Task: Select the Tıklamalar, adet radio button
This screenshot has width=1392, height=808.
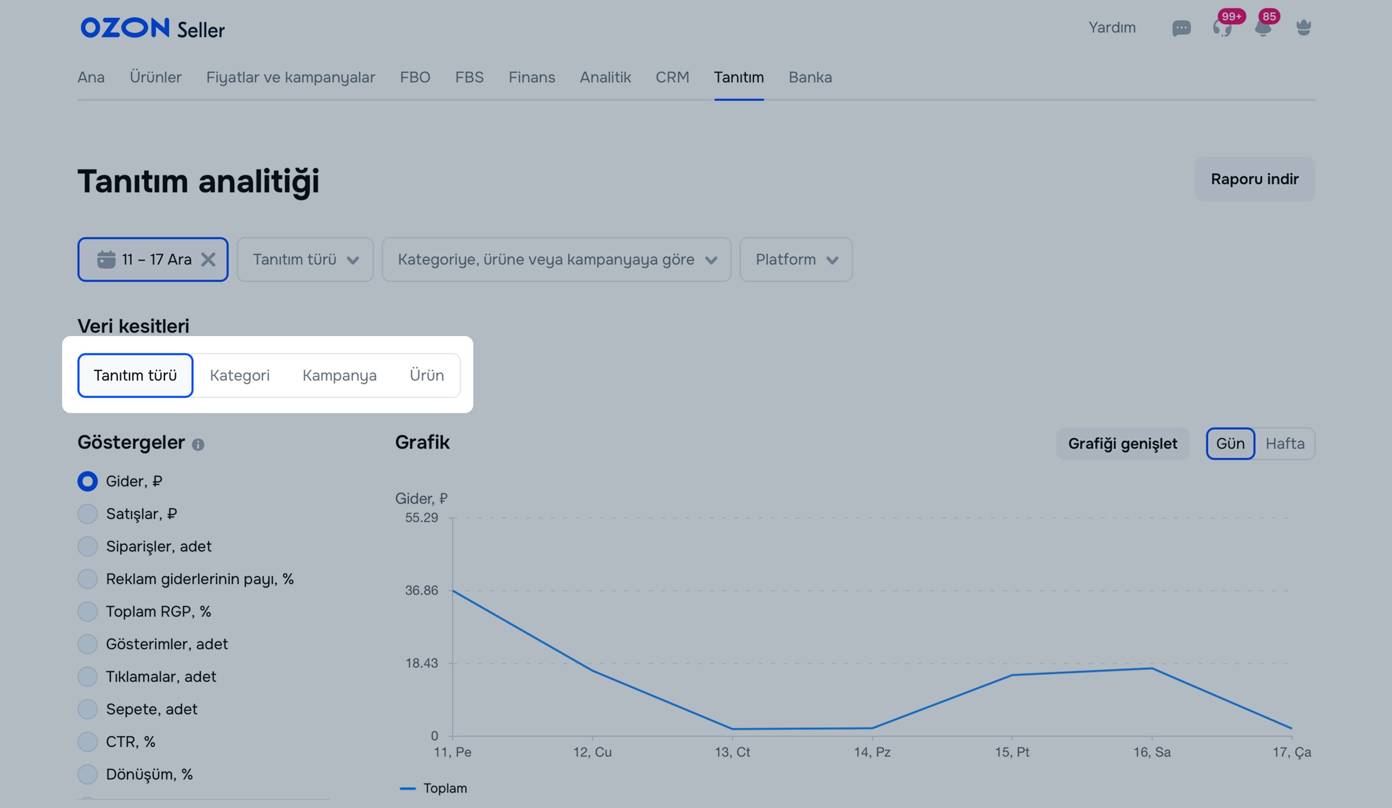Action: [x=88, y=677]
